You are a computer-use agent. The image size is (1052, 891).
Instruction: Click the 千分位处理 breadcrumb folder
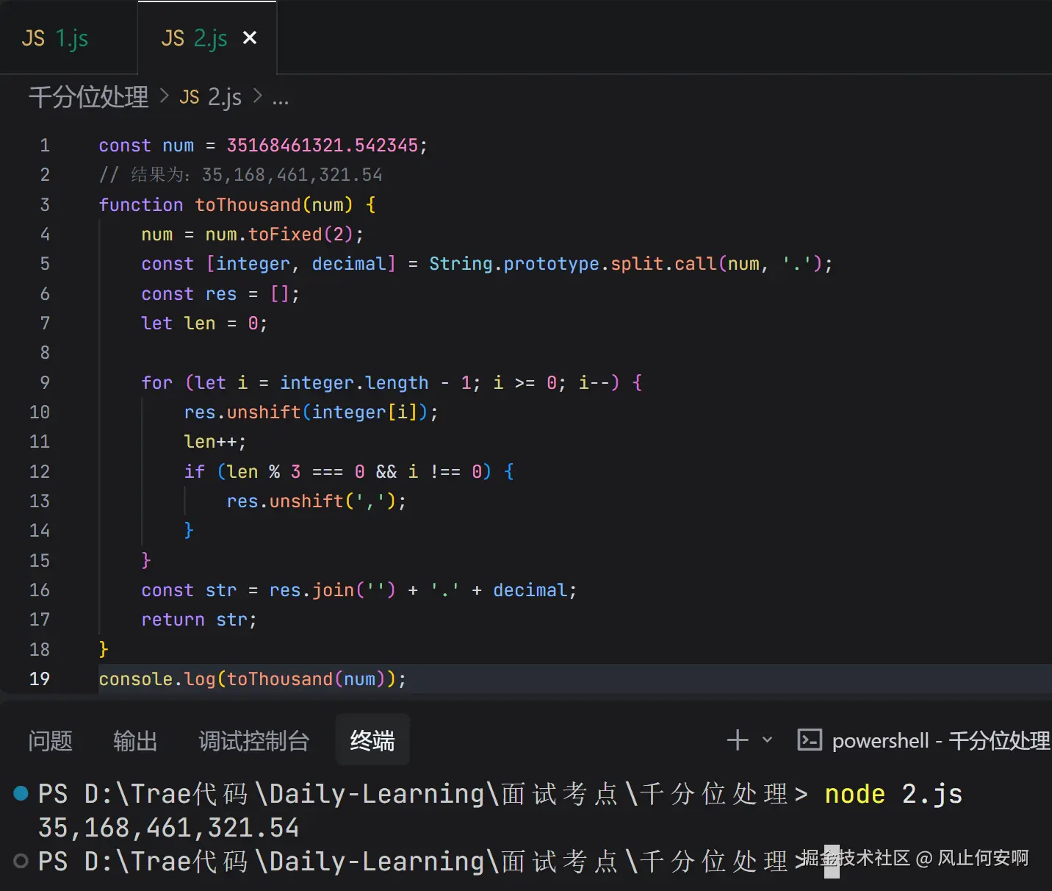(88, 97)
